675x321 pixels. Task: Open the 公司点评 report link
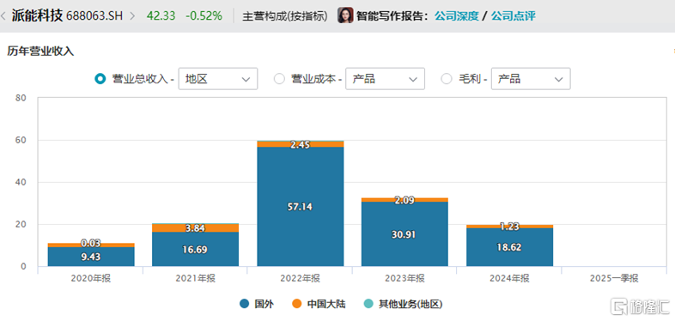514,16
